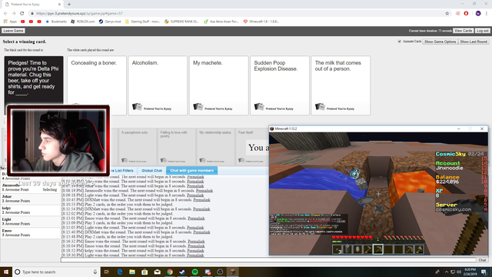This screenshot has width=492, height=277.
Task: Open File Explorer in the taskbar
Action: pos(132,272)
